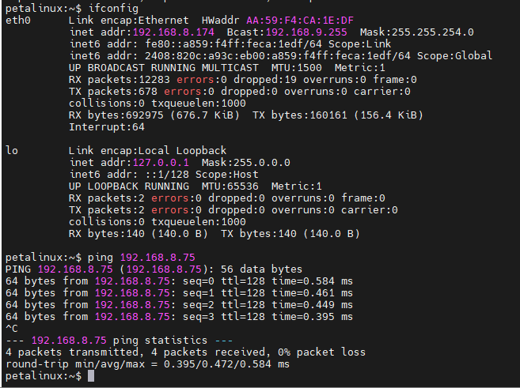This screenshot has width=520, height=388.
Task: Click the round-trip min/avg/max result line
Action: click(x=147, y=364)
